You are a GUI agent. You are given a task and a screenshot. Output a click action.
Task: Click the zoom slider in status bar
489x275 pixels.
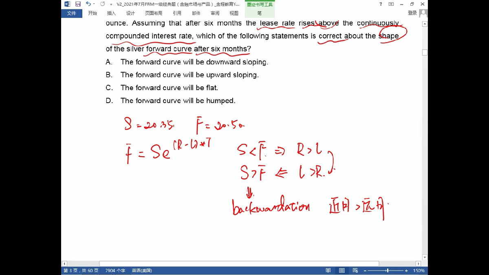point(388,271)
